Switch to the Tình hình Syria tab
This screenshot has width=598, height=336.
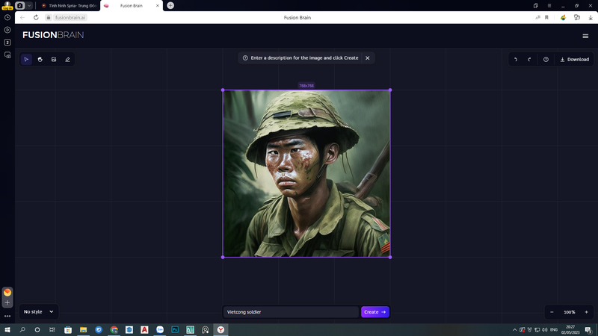69,6
